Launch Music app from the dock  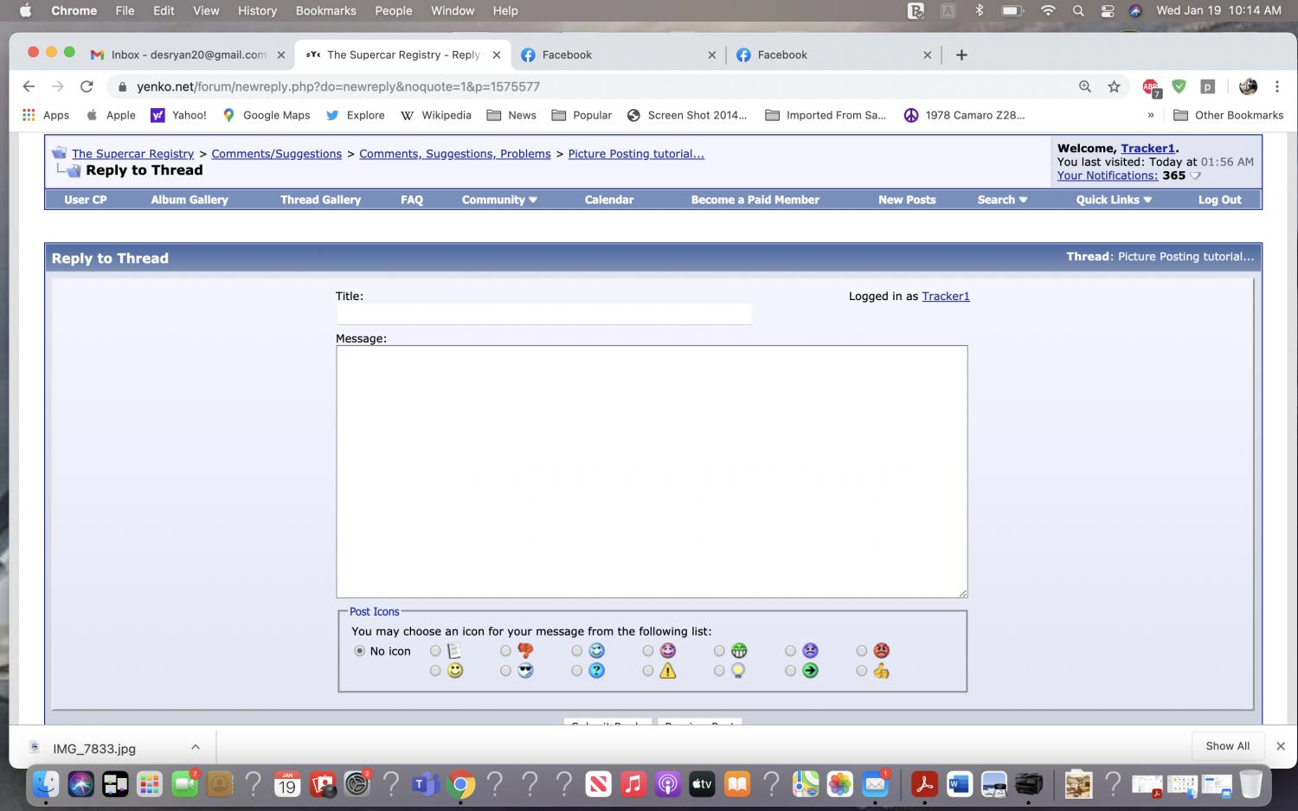click(633, 784)
